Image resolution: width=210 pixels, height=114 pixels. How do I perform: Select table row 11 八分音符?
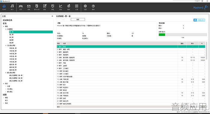coord(131,74)
